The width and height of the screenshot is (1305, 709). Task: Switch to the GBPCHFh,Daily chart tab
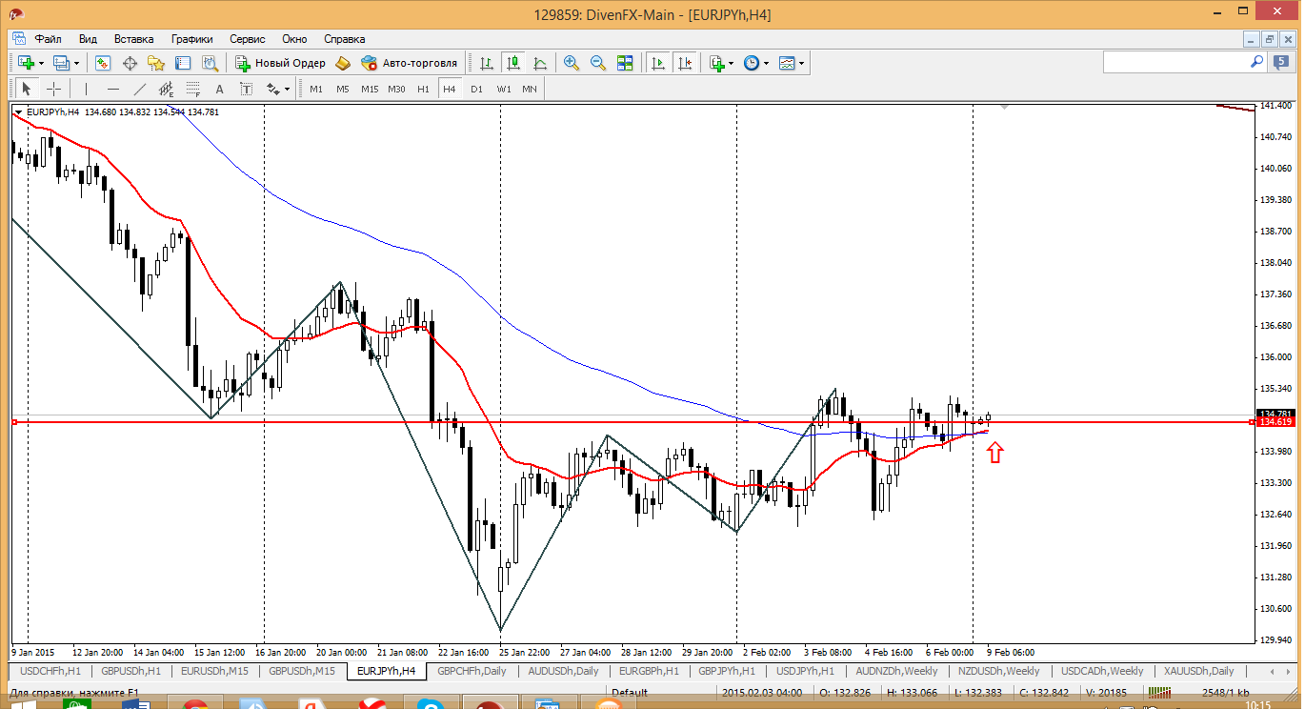(472, 671)
